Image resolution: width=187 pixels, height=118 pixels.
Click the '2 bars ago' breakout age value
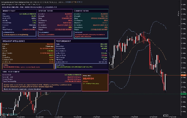point(50,46)
